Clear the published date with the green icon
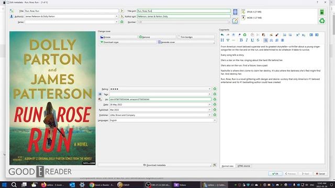Image resolution: width=335 pixels, height=188 pixels. pyautogui.click(x=215, y=110)
